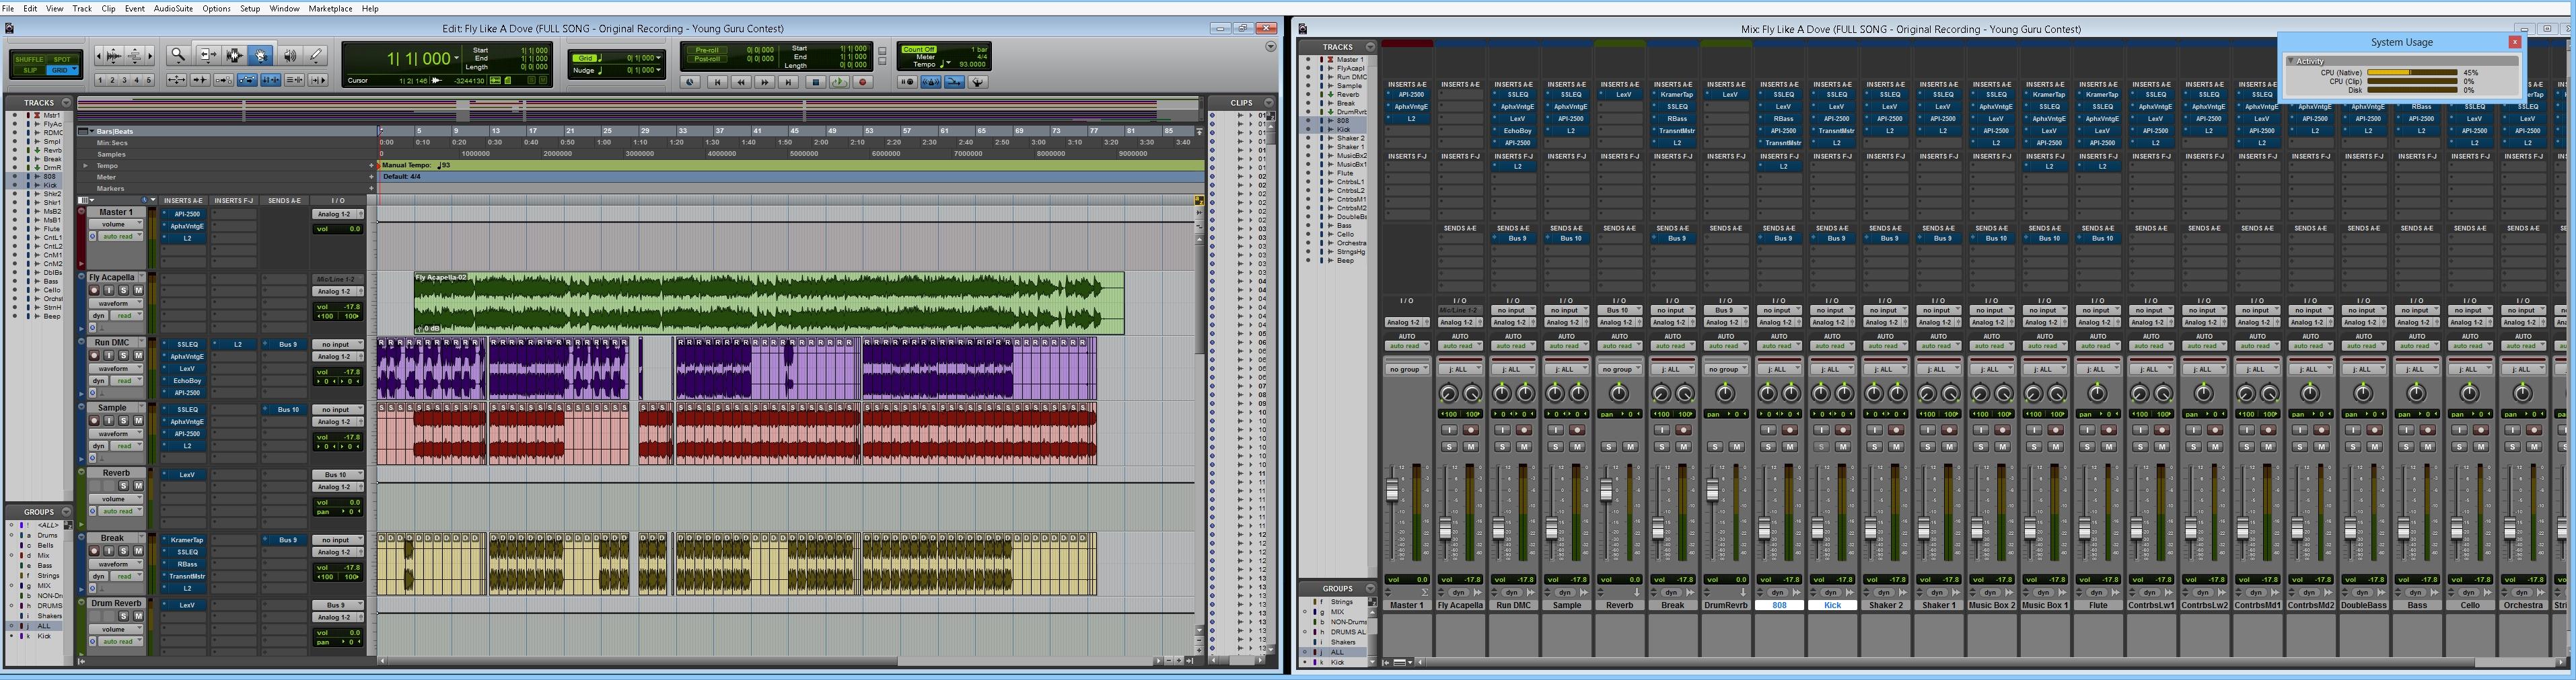2576x680 pixels.
Task: Open the Setup menu
Action: [250, 8]
